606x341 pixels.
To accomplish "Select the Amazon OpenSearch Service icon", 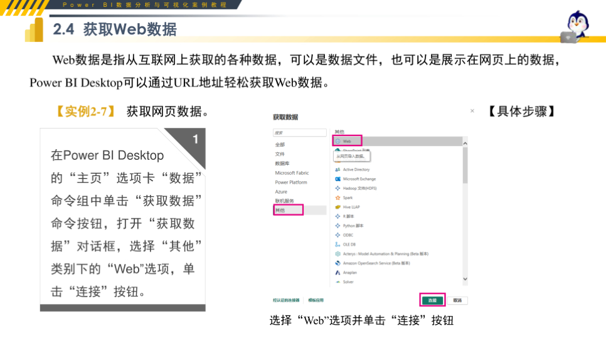I will 338,263.
